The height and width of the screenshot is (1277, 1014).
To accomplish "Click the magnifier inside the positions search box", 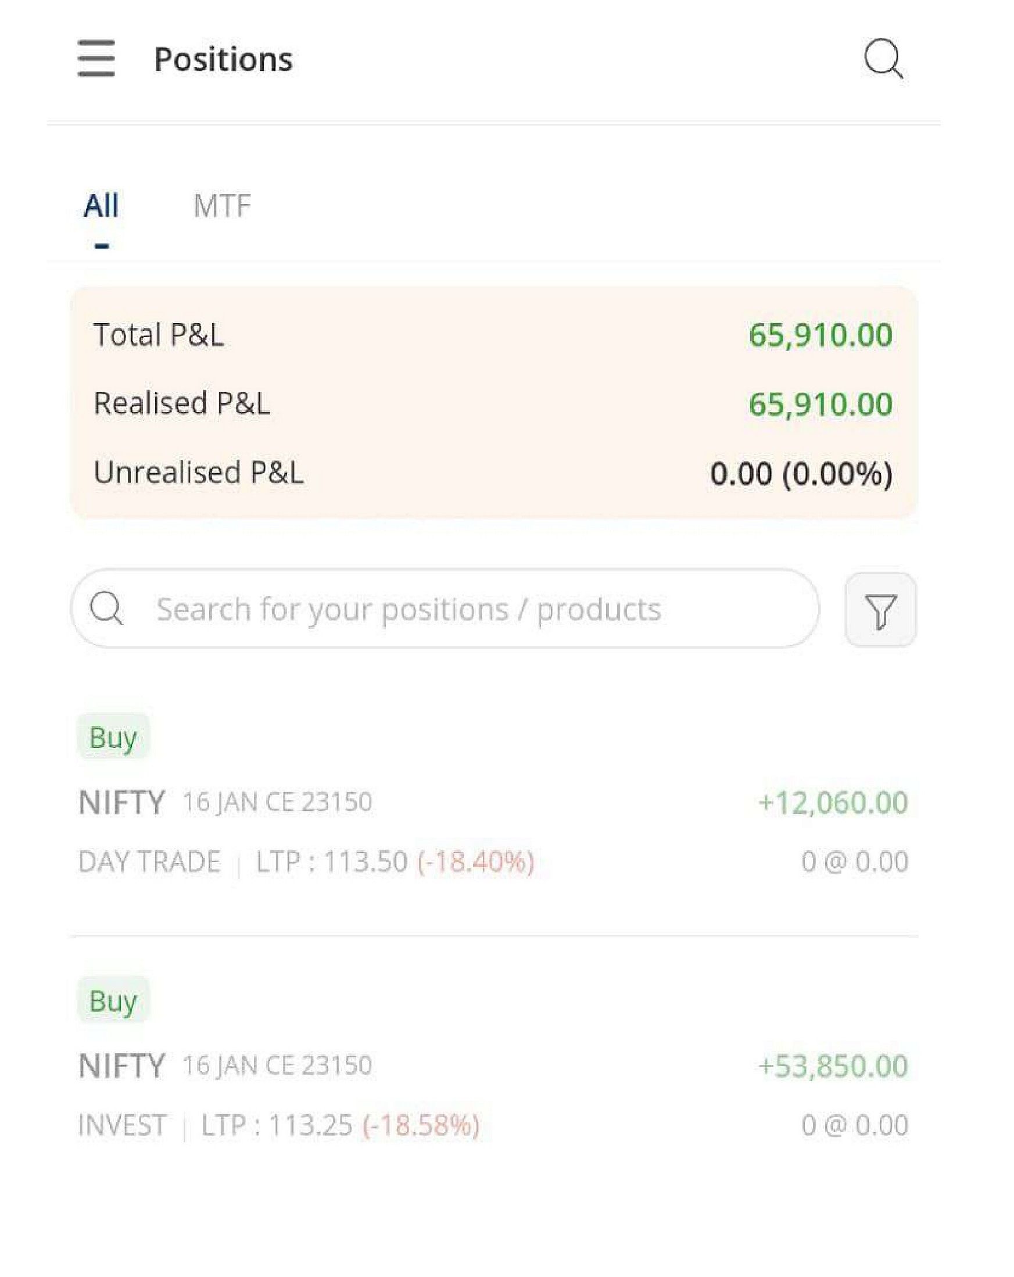I will coord(106,609).
